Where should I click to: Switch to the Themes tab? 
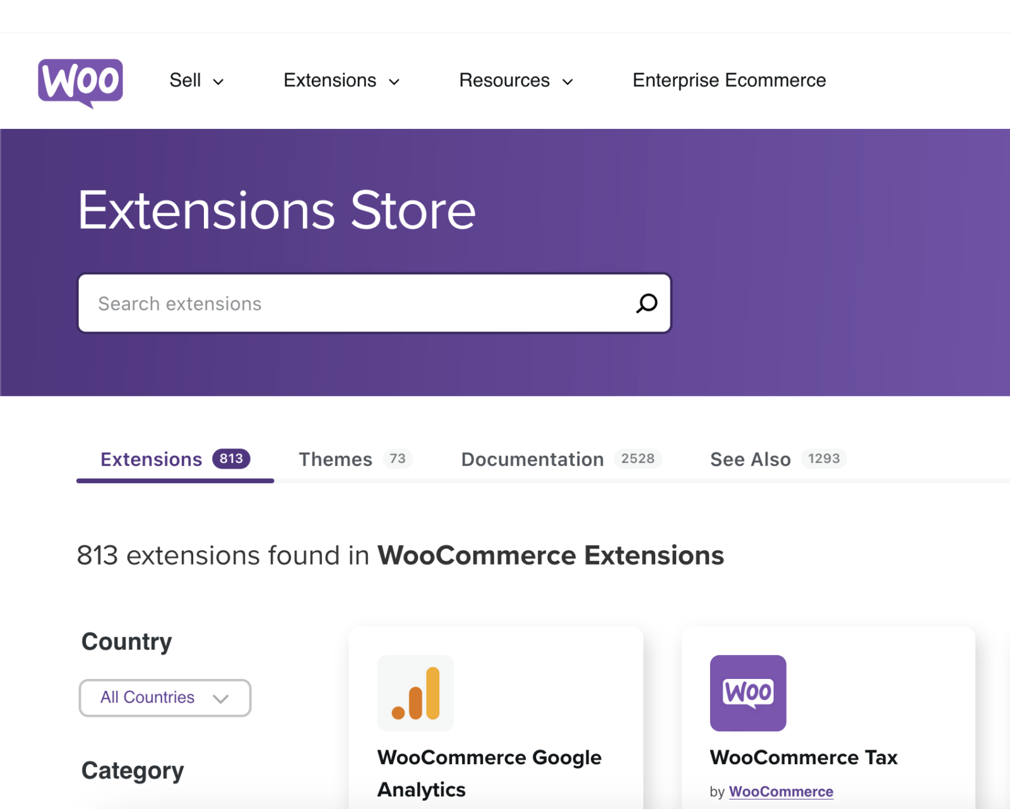[355, 459]
